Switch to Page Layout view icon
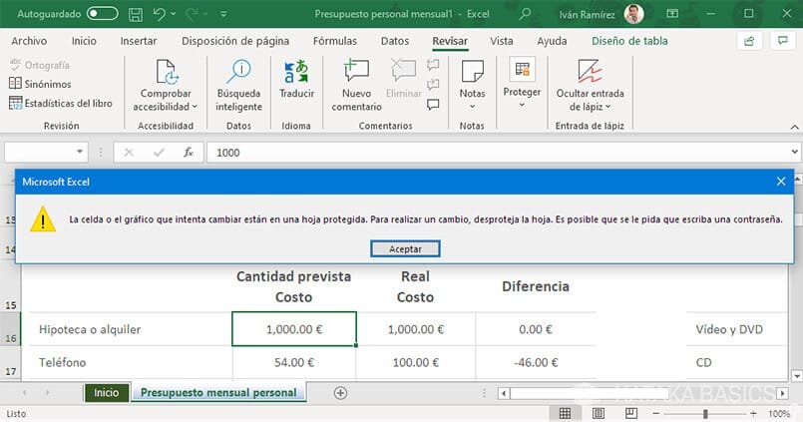This screenshot has width=803, height=422. 599,413
